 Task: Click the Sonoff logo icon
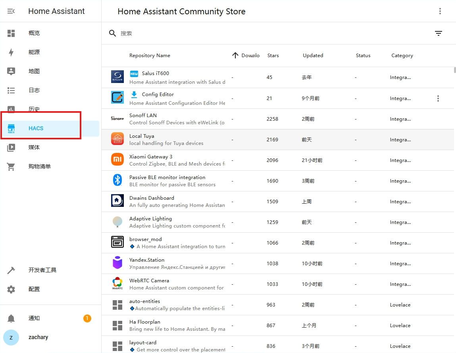point(117,118)
